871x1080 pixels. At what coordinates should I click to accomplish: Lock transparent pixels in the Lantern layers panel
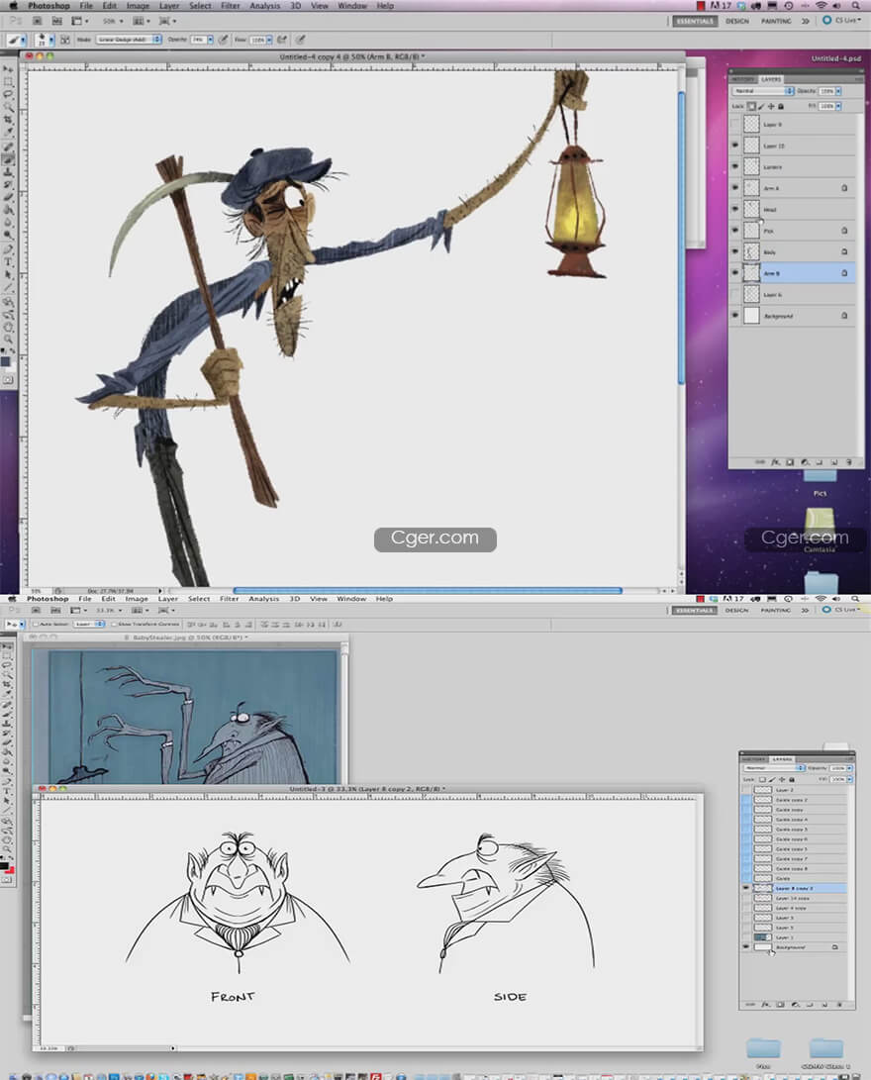(x=751, y=107)
